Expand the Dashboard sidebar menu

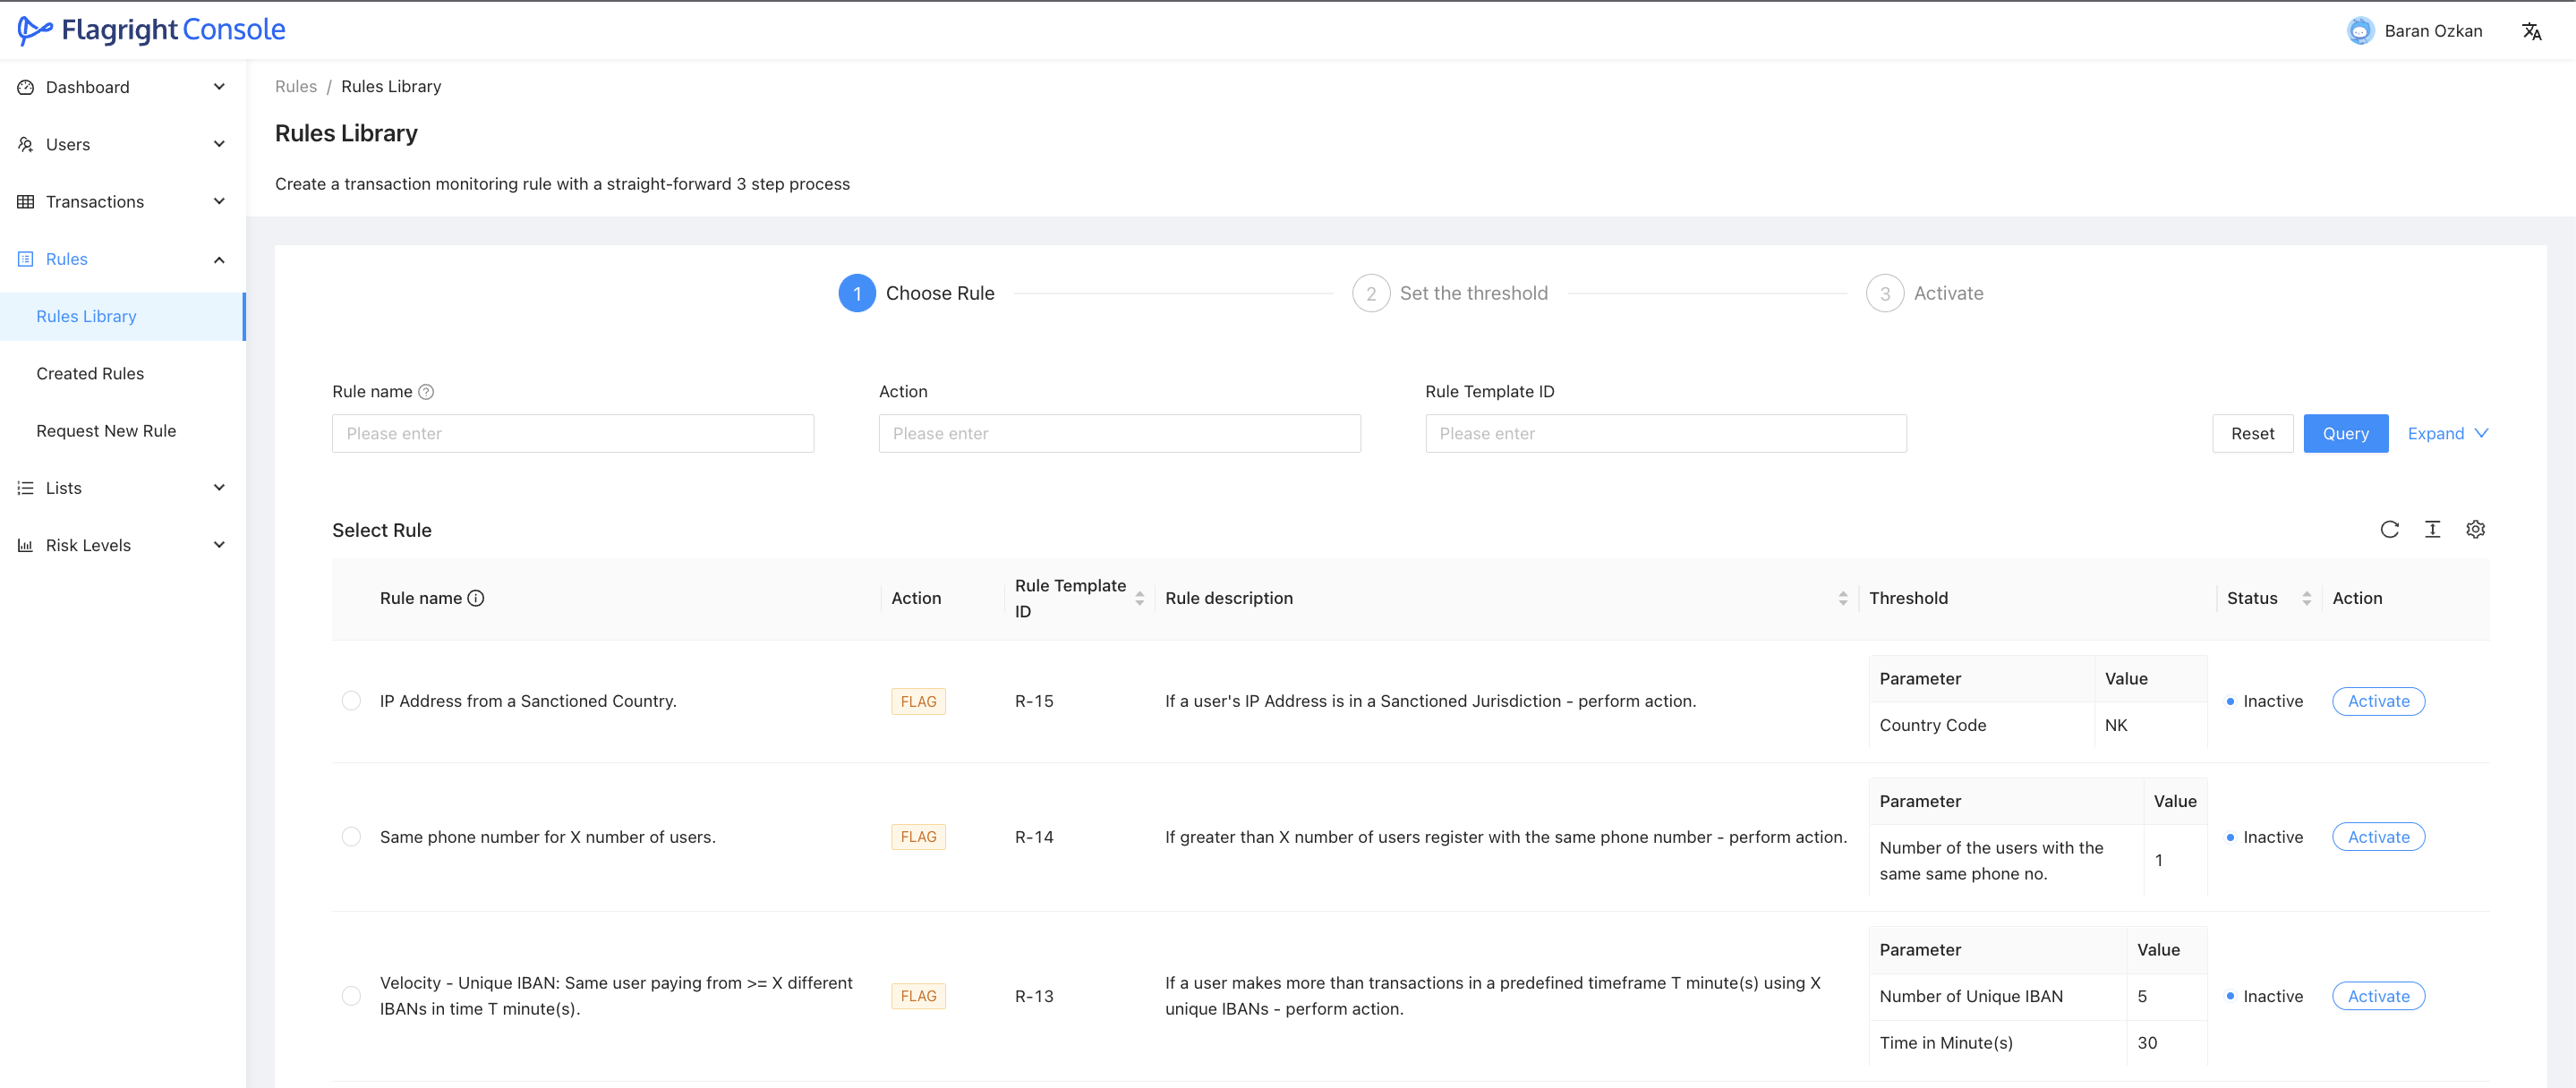coord(122,87)
